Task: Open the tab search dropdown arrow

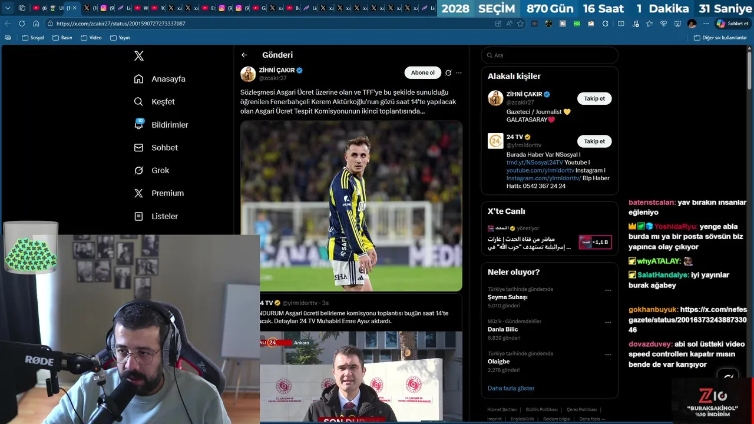Action: click(8, 8)
